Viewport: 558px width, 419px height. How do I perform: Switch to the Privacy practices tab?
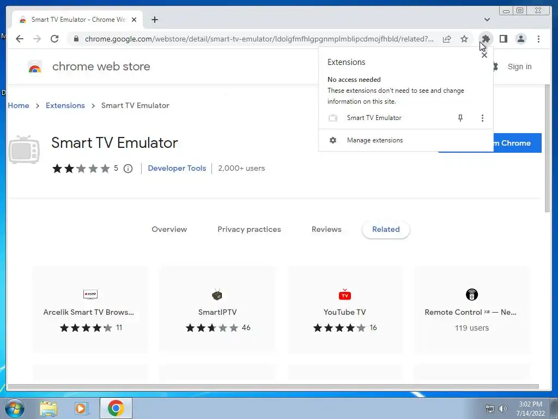tap(249, 230)
